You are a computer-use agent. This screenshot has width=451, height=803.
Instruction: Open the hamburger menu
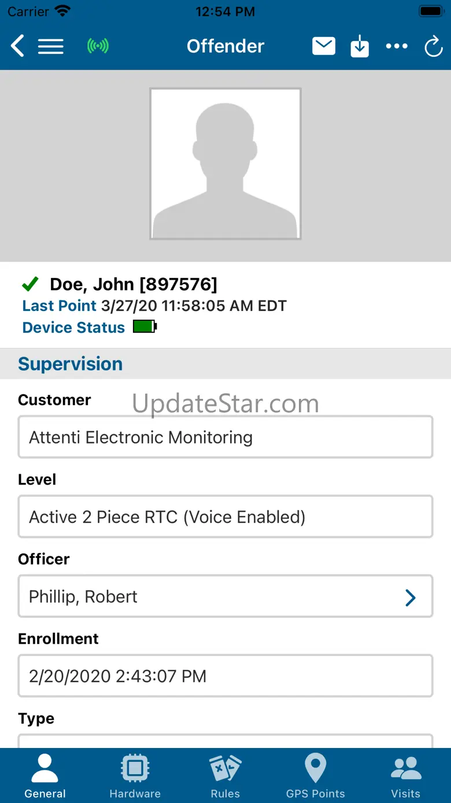point(51,46)
